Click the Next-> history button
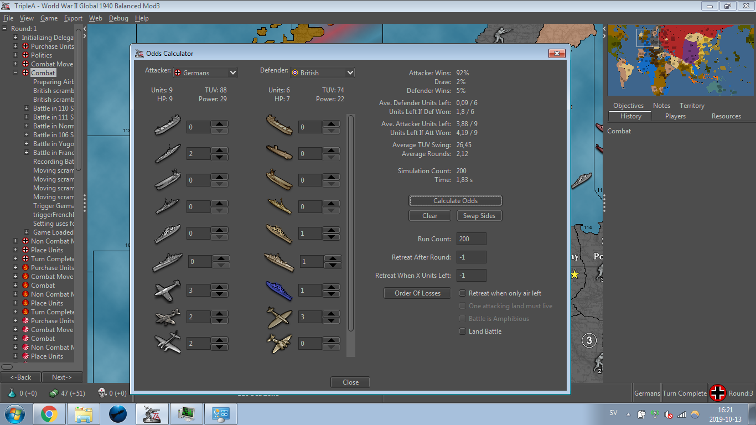This screenshot has width=756, height=425. pyautogui.click(x=62, y=377)
